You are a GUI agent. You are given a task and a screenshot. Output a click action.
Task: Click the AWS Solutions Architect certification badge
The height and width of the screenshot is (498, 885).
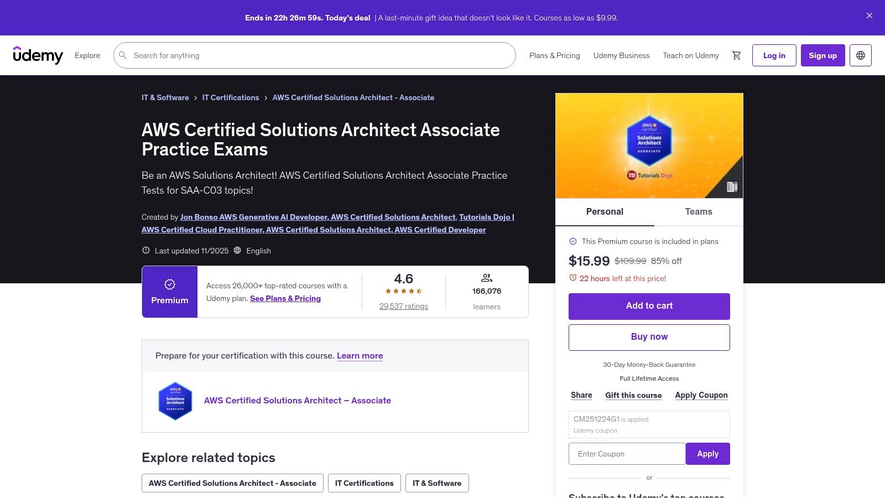tap(175, 401)
